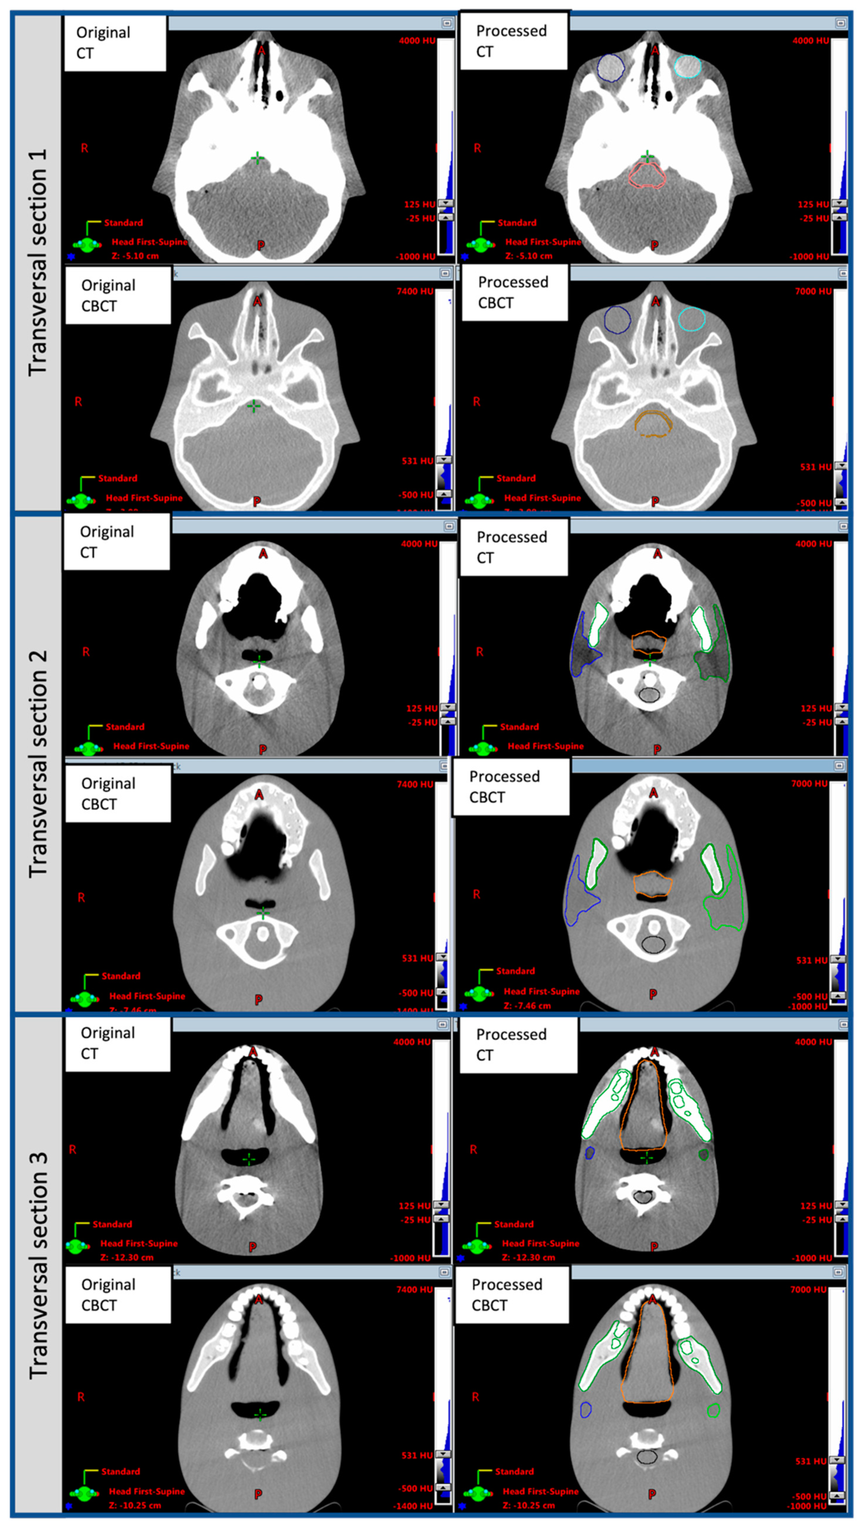Click 'Z: -12.30 cm' text in section 3 Original CT
The width and height of the screenshot is (863, 1527).
pos(127,1257)
